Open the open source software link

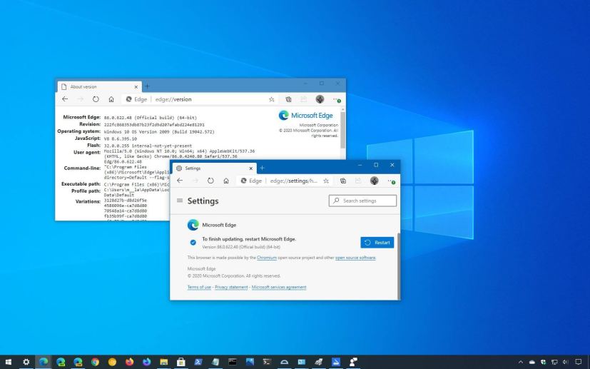(x=355, y=258)
